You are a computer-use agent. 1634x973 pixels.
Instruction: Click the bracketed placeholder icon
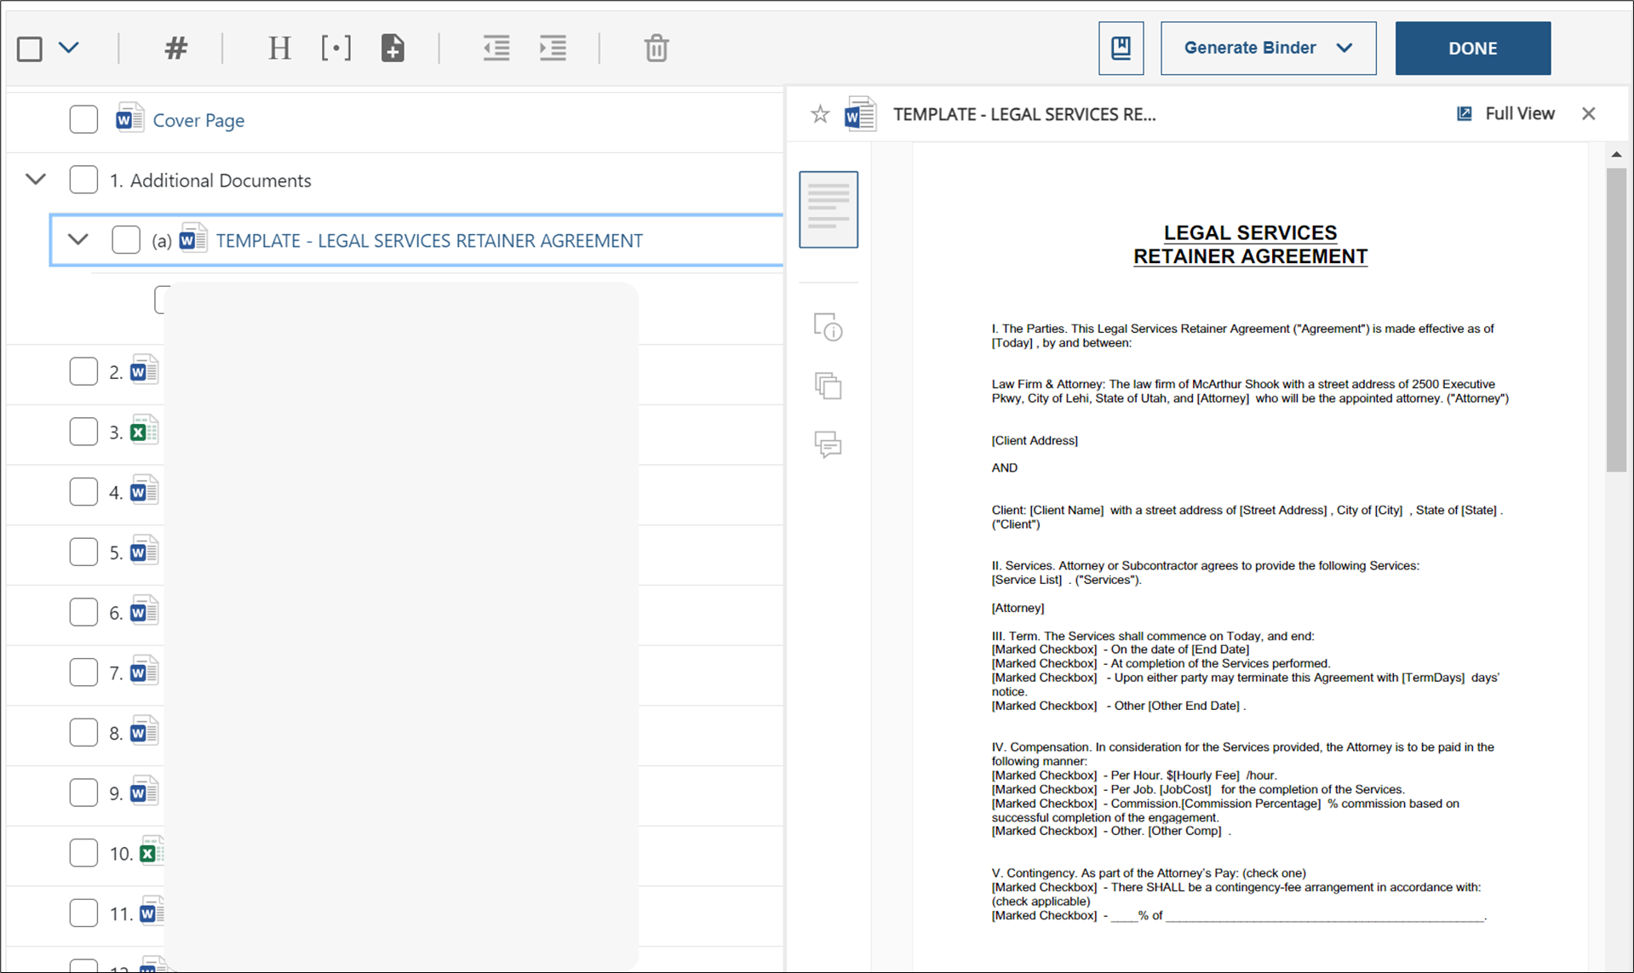pyautogui.click(x=336, y=49)
